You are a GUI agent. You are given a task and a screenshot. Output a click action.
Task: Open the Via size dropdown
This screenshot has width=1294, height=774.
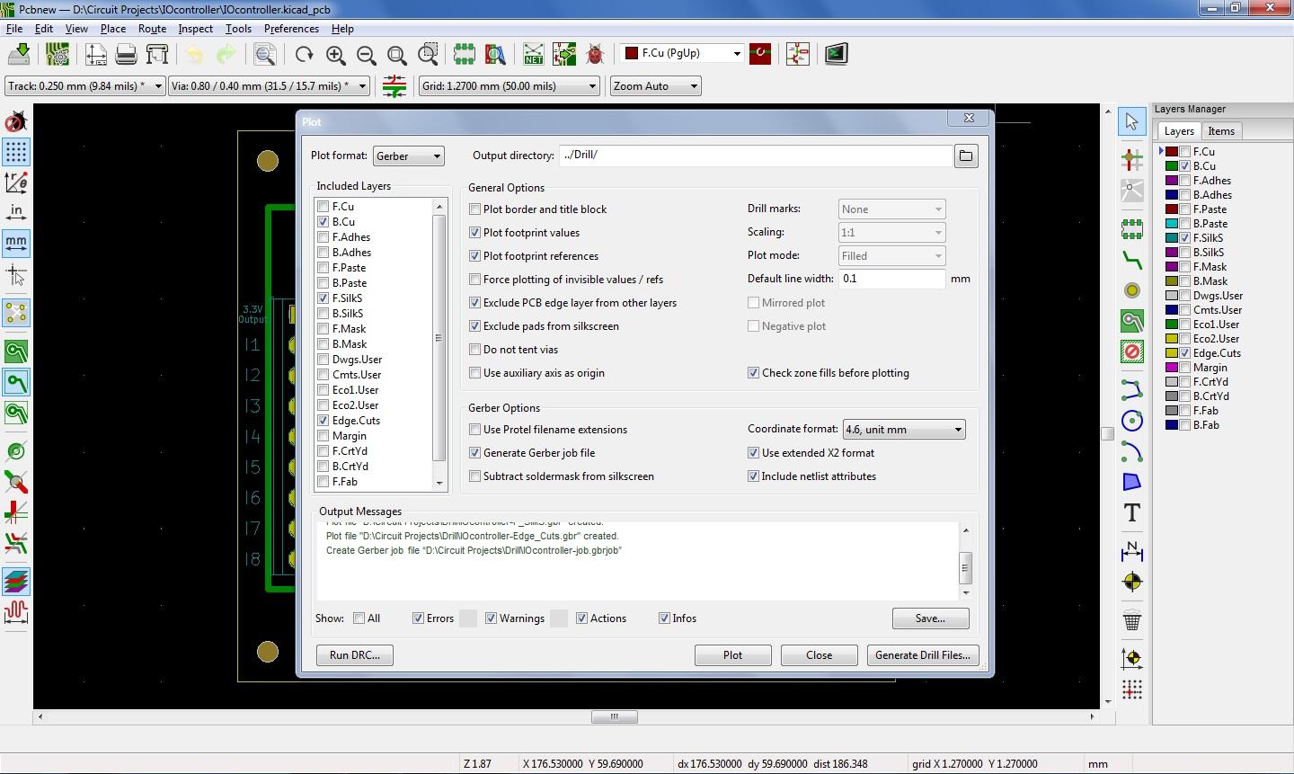[x=270, y=86]
